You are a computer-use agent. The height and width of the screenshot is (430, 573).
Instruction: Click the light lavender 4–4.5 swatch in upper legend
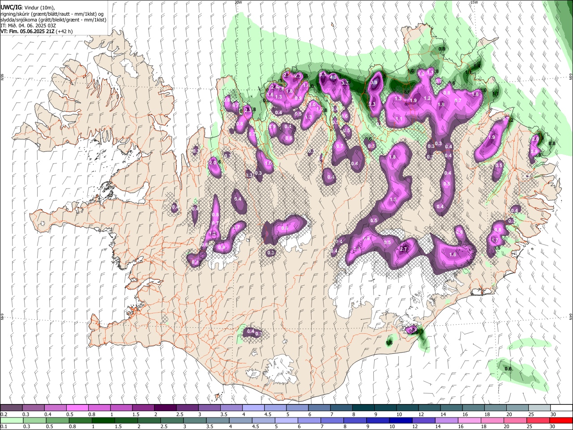coord(252,408)
